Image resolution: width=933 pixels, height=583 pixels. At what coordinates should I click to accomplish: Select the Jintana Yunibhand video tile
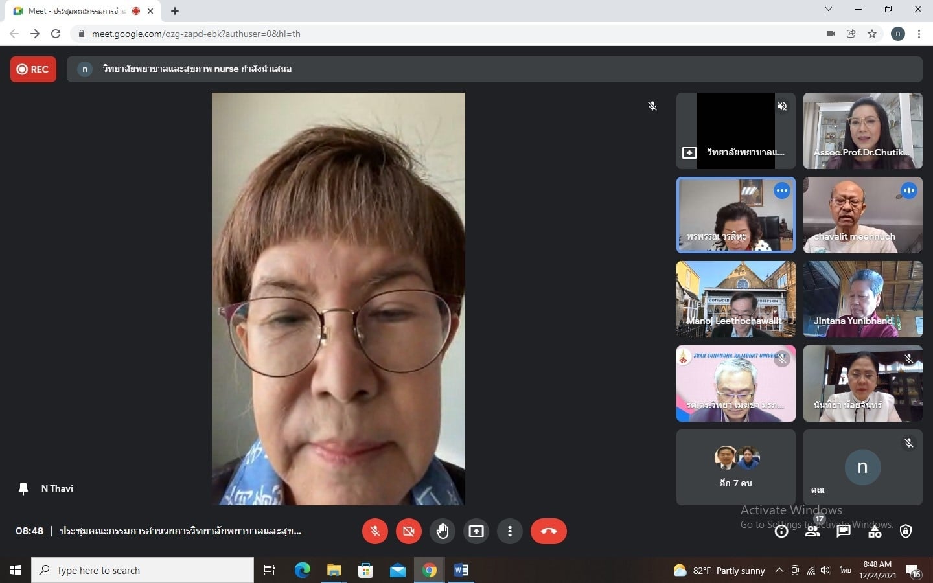pyautogui.click(x=862, y=299)
